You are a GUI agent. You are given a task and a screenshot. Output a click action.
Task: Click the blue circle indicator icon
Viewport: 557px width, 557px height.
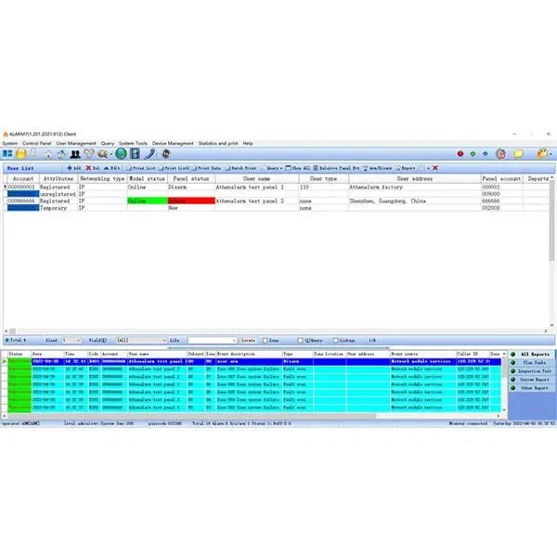[x=486, y=154]
